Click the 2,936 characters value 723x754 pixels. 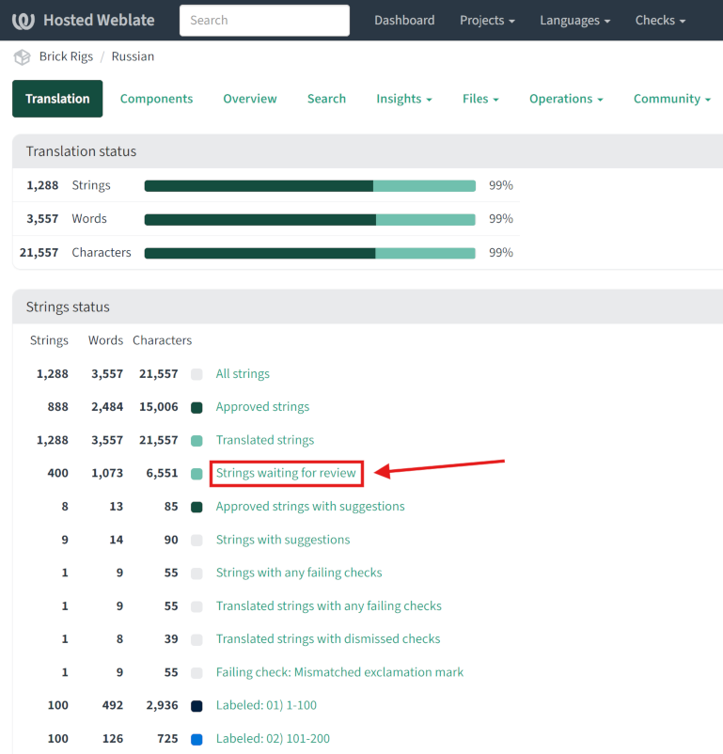(x=162, y=705)
